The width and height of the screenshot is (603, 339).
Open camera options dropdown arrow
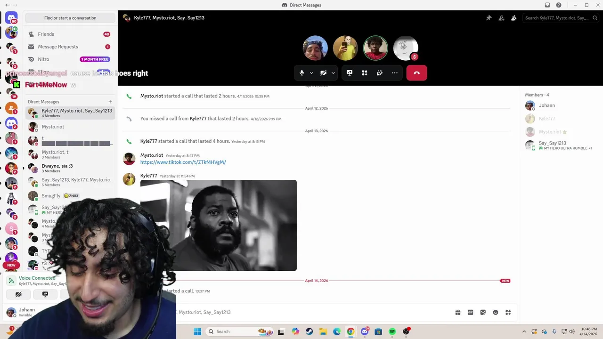(333, 73)
